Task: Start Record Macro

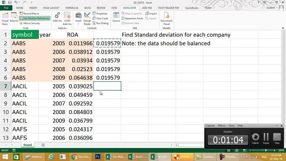Action: pos(29,13)
